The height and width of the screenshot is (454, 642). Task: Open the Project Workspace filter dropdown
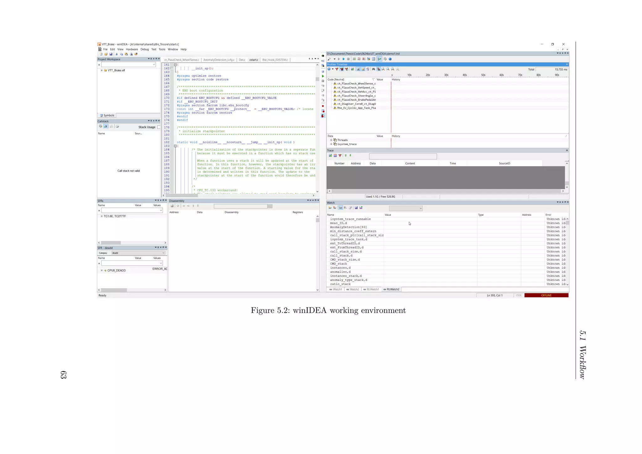154,65
